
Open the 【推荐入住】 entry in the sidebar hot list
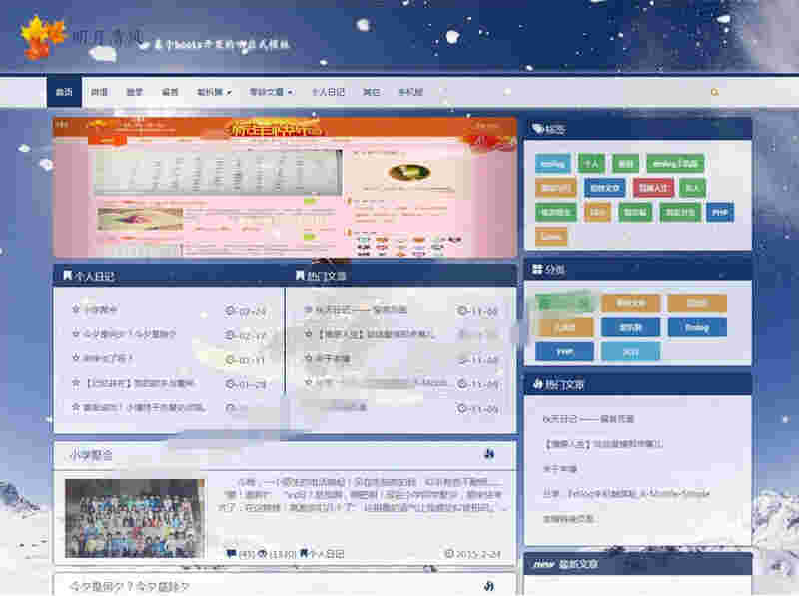click(603, 443)
